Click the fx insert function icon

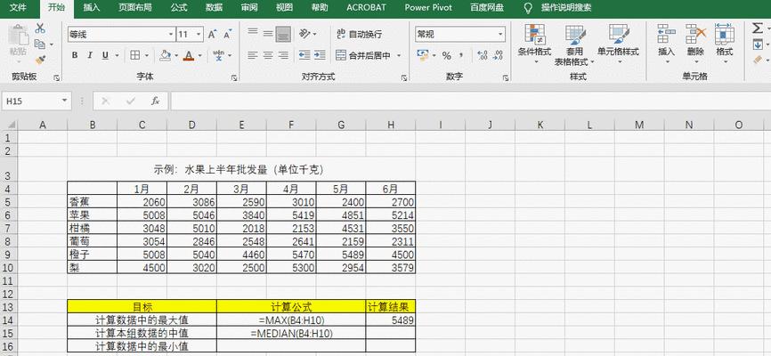point(155,101)
